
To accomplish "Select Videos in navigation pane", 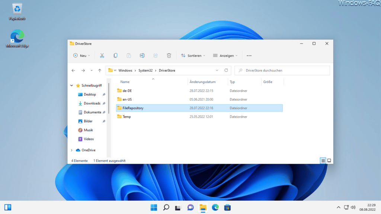I will 89,139.
